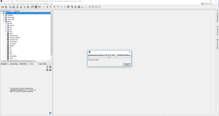Click the Mask Manager sidebar icon

pyautogui.click(x=217, y=17)
